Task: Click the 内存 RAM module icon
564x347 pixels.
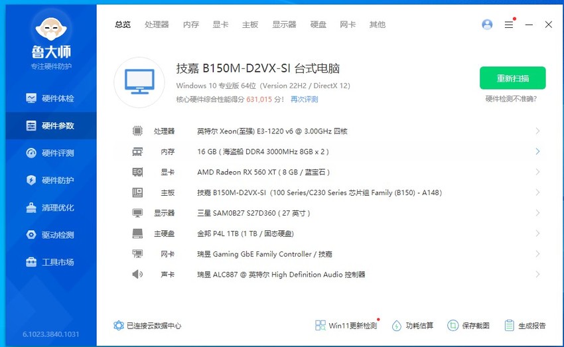Action: (x=137, y=151)
